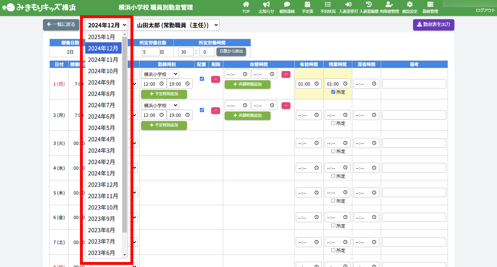Select 2025年1月 from month list
Viewport: 497px width, 267px height.
tap(102, 37)
